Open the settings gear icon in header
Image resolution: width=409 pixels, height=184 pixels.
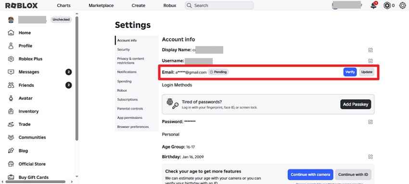coord(402,5)
